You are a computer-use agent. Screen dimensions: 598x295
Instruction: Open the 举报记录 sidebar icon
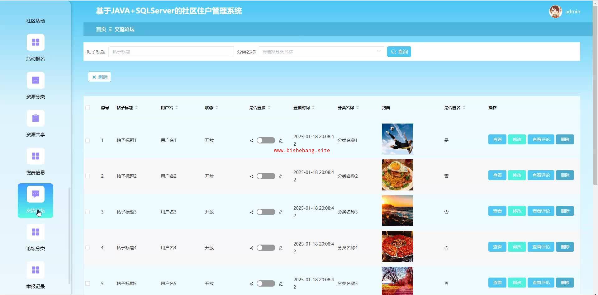(36, 270)
